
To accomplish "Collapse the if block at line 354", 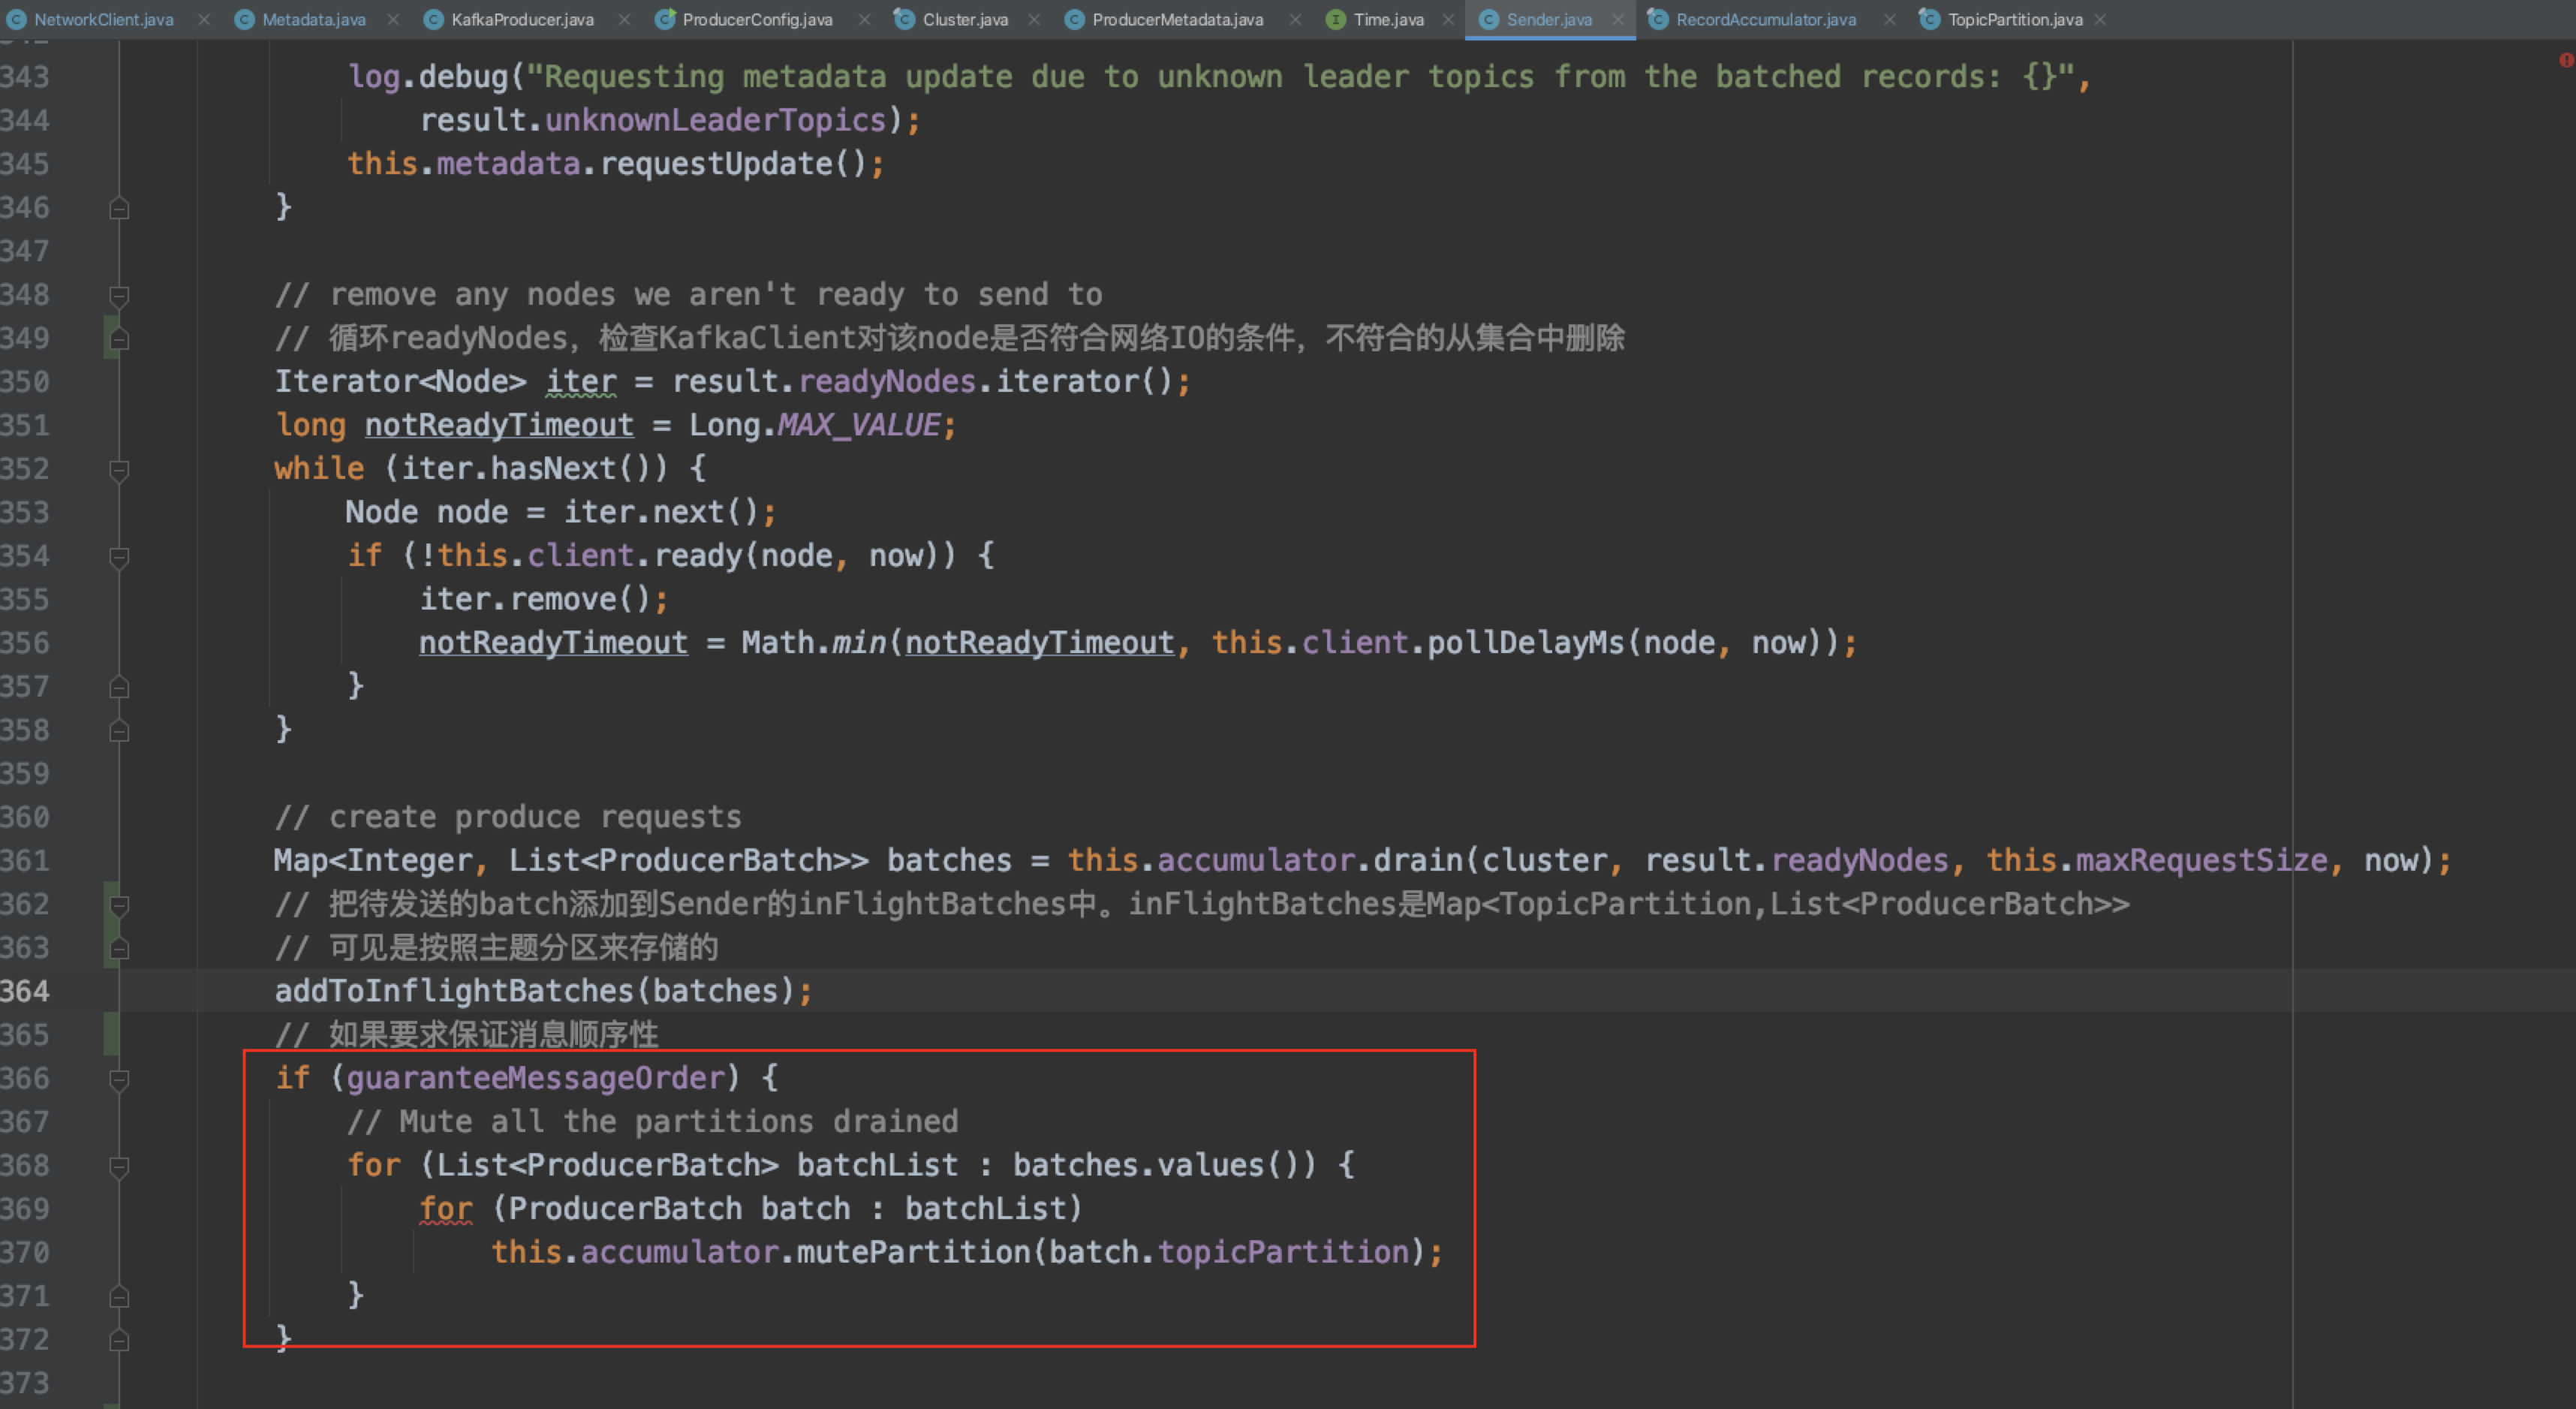I will [119, 556].
